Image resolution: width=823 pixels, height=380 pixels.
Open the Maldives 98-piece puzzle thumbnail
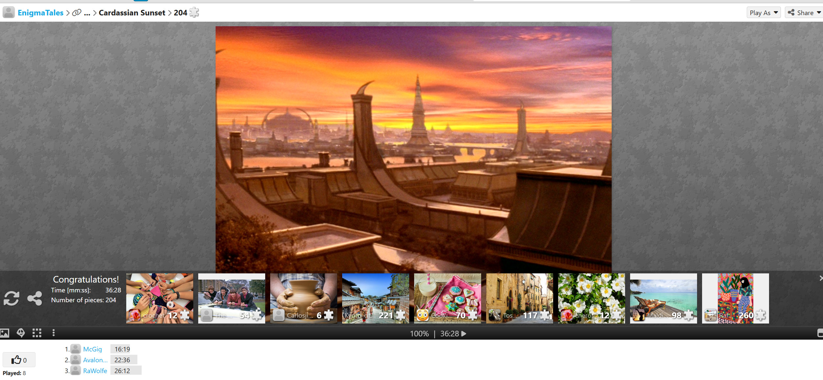[x=664, y=298]
